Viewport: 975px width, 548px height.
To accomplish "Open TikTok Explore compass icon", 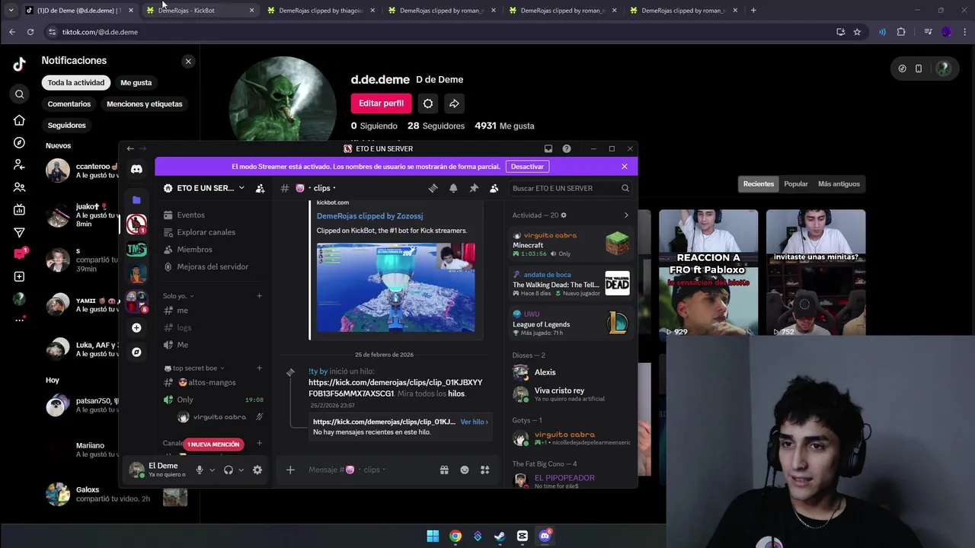I will pos(19,142).
